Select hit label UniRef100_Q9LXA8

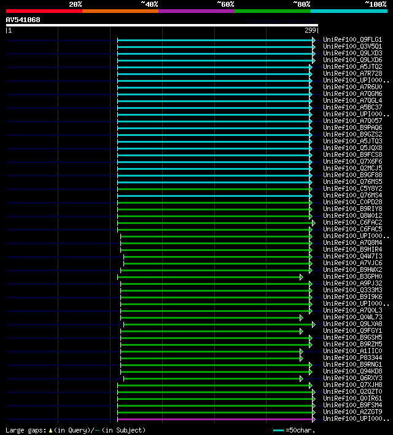pos(352,324)
